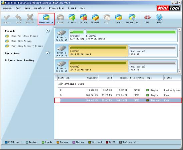Select D: (NTFS) partition block
This screenshot has width=183, height=150.
click(131, 35)
